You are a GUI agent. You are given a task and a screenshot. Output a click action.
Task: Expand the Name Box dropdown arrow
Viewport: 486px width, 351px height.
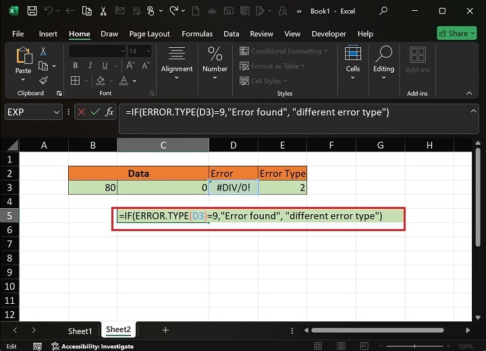(56, 112)
